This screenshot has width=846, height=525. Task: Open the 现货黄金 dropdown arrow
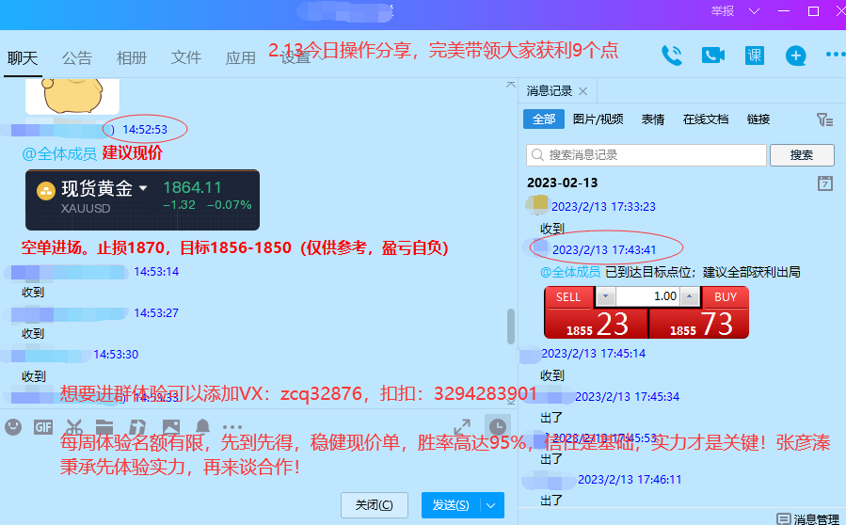point(143,188)
